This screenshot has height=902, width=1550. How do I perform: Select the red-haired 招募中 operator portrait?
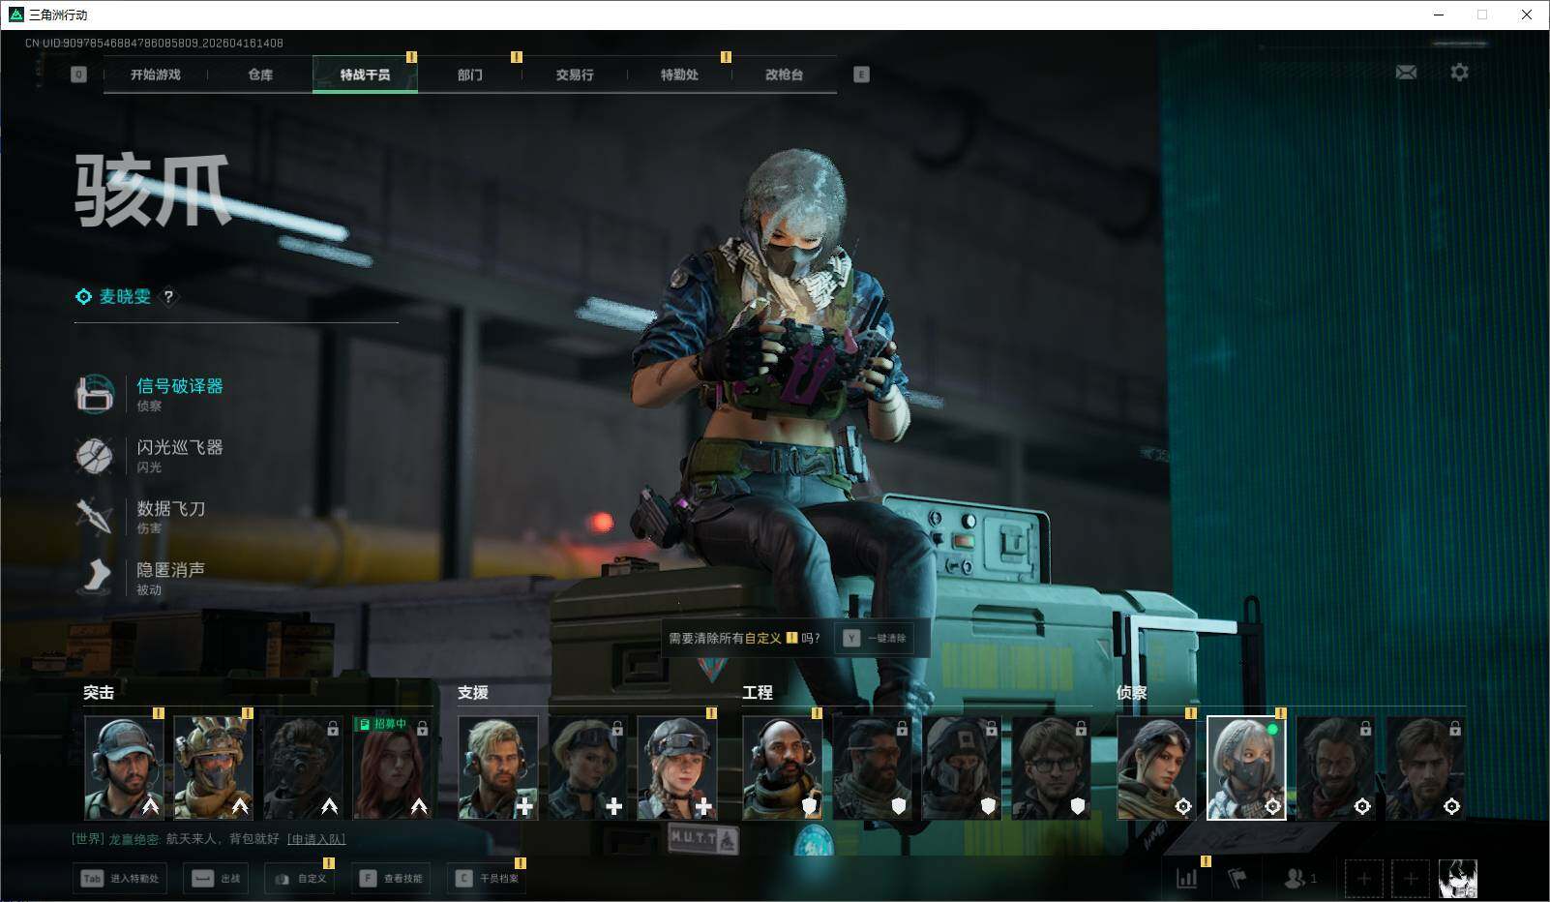[x=392, y=767]
